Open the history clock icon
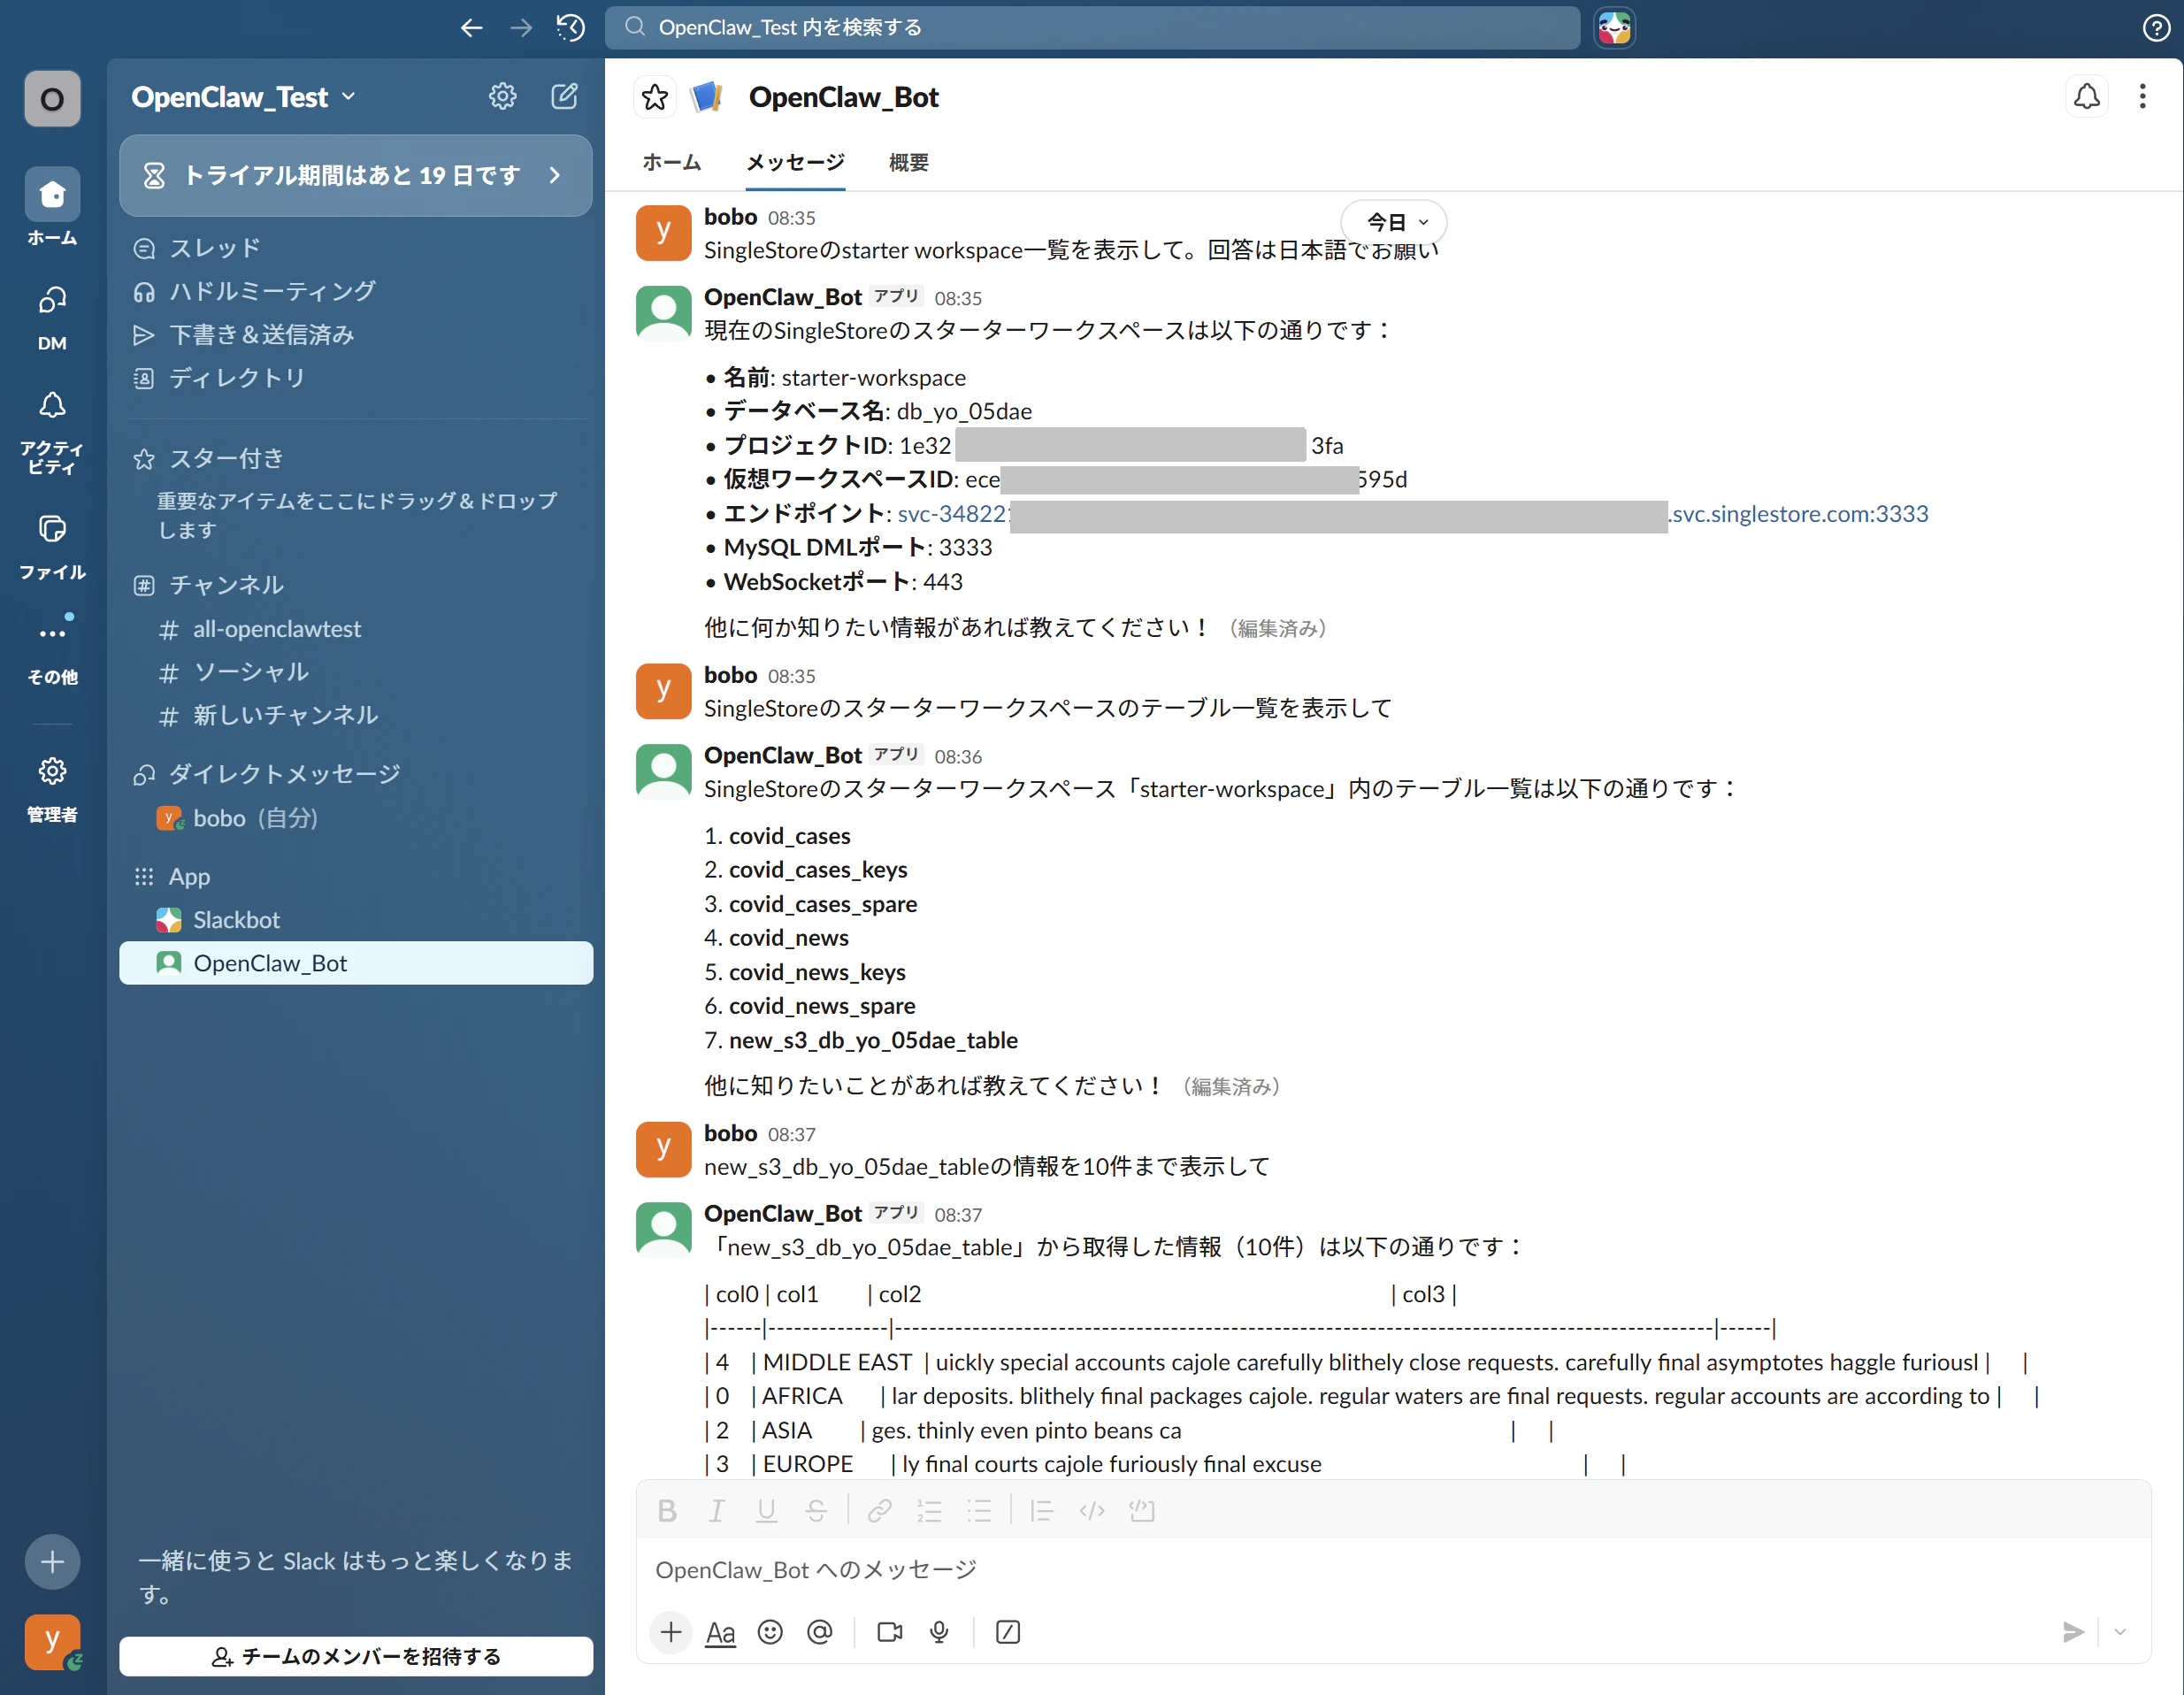This screenshot has height=1695, width=2184. 571,28
